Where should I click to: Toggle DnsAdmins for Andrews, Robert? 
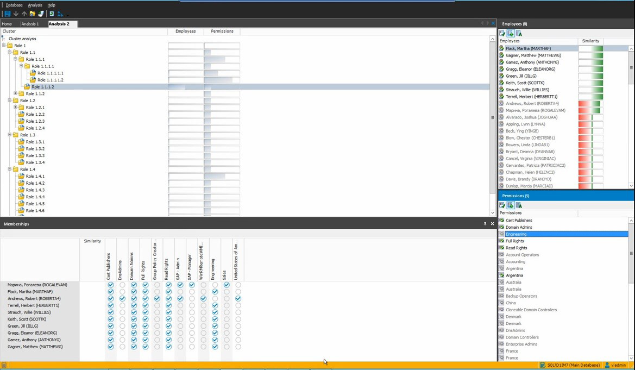122,299
